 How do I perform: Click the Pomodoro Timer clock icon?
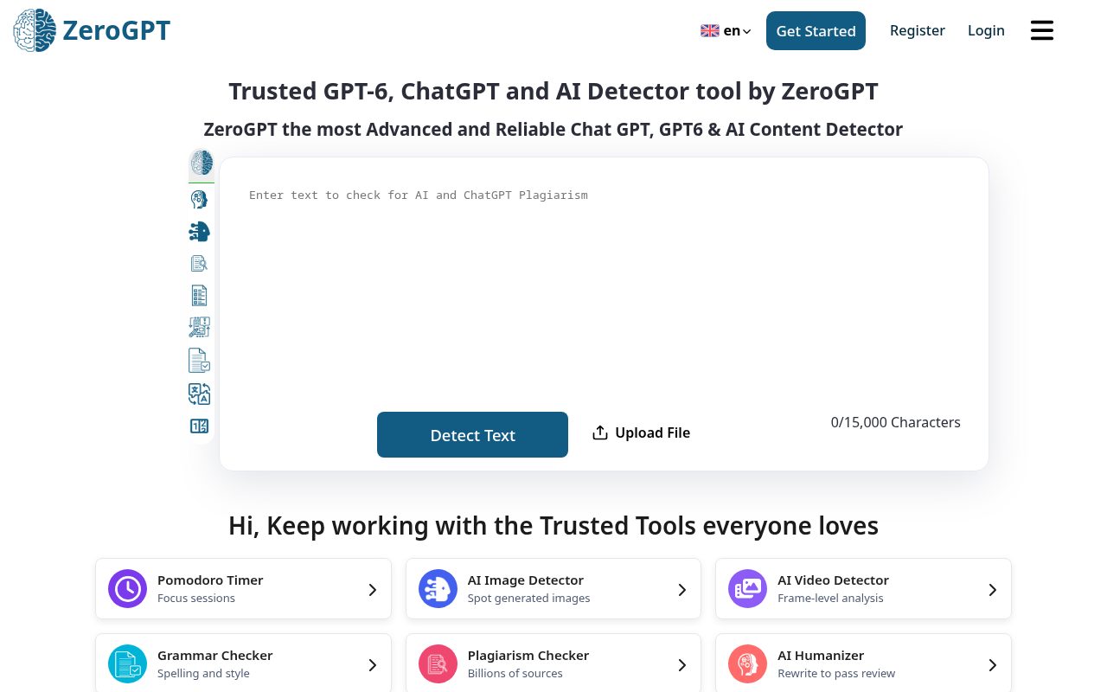click(x=127, y=589)
